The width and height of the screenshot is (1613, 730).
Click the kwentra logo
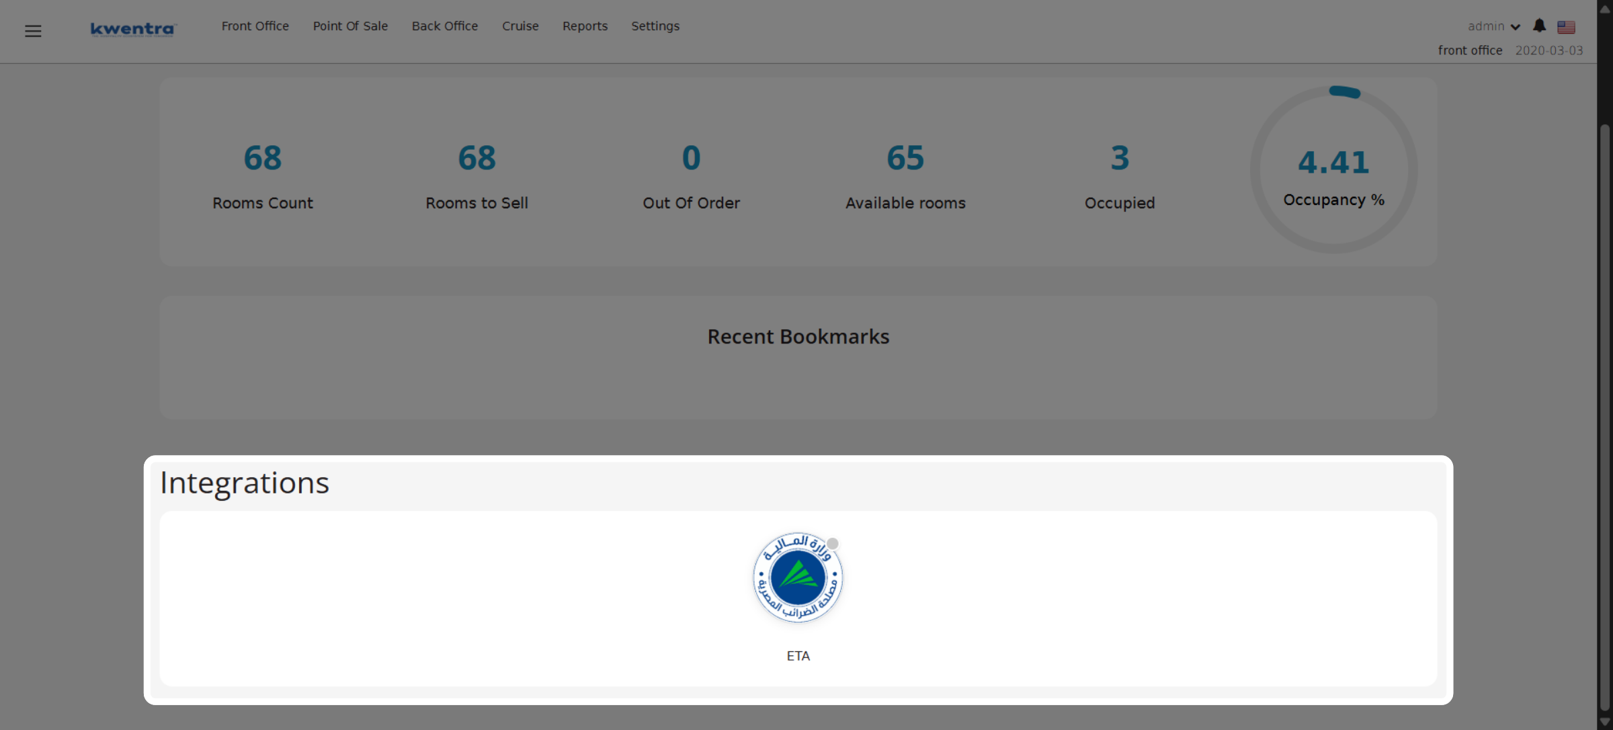point(133,29)
